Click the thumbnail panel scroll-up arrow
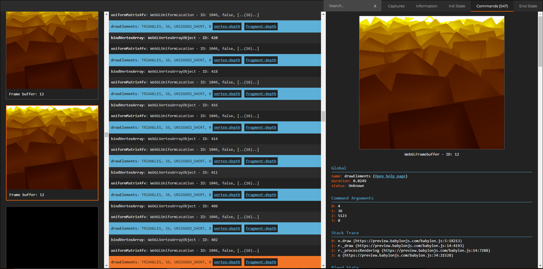 [106, 14]
